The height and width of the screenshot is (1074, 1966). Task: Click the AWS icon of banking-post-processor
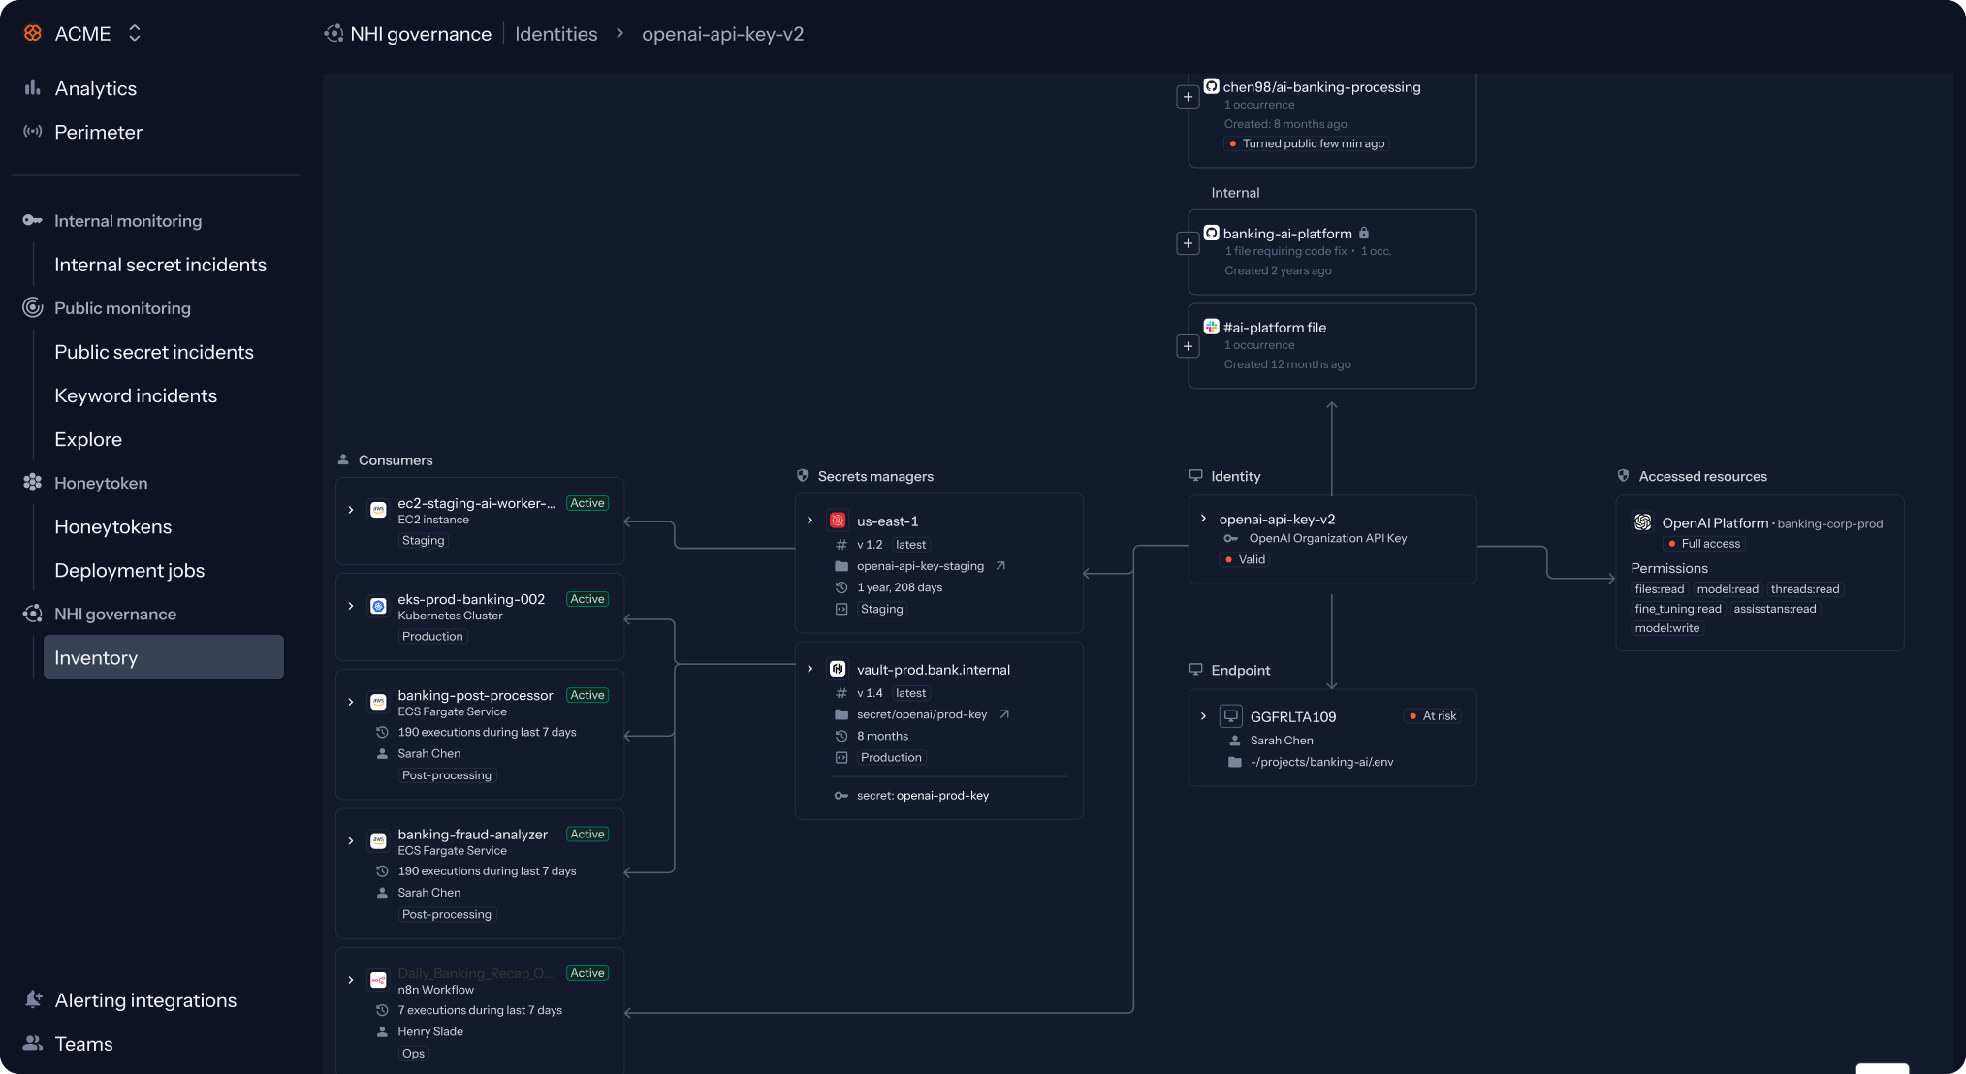379,702
